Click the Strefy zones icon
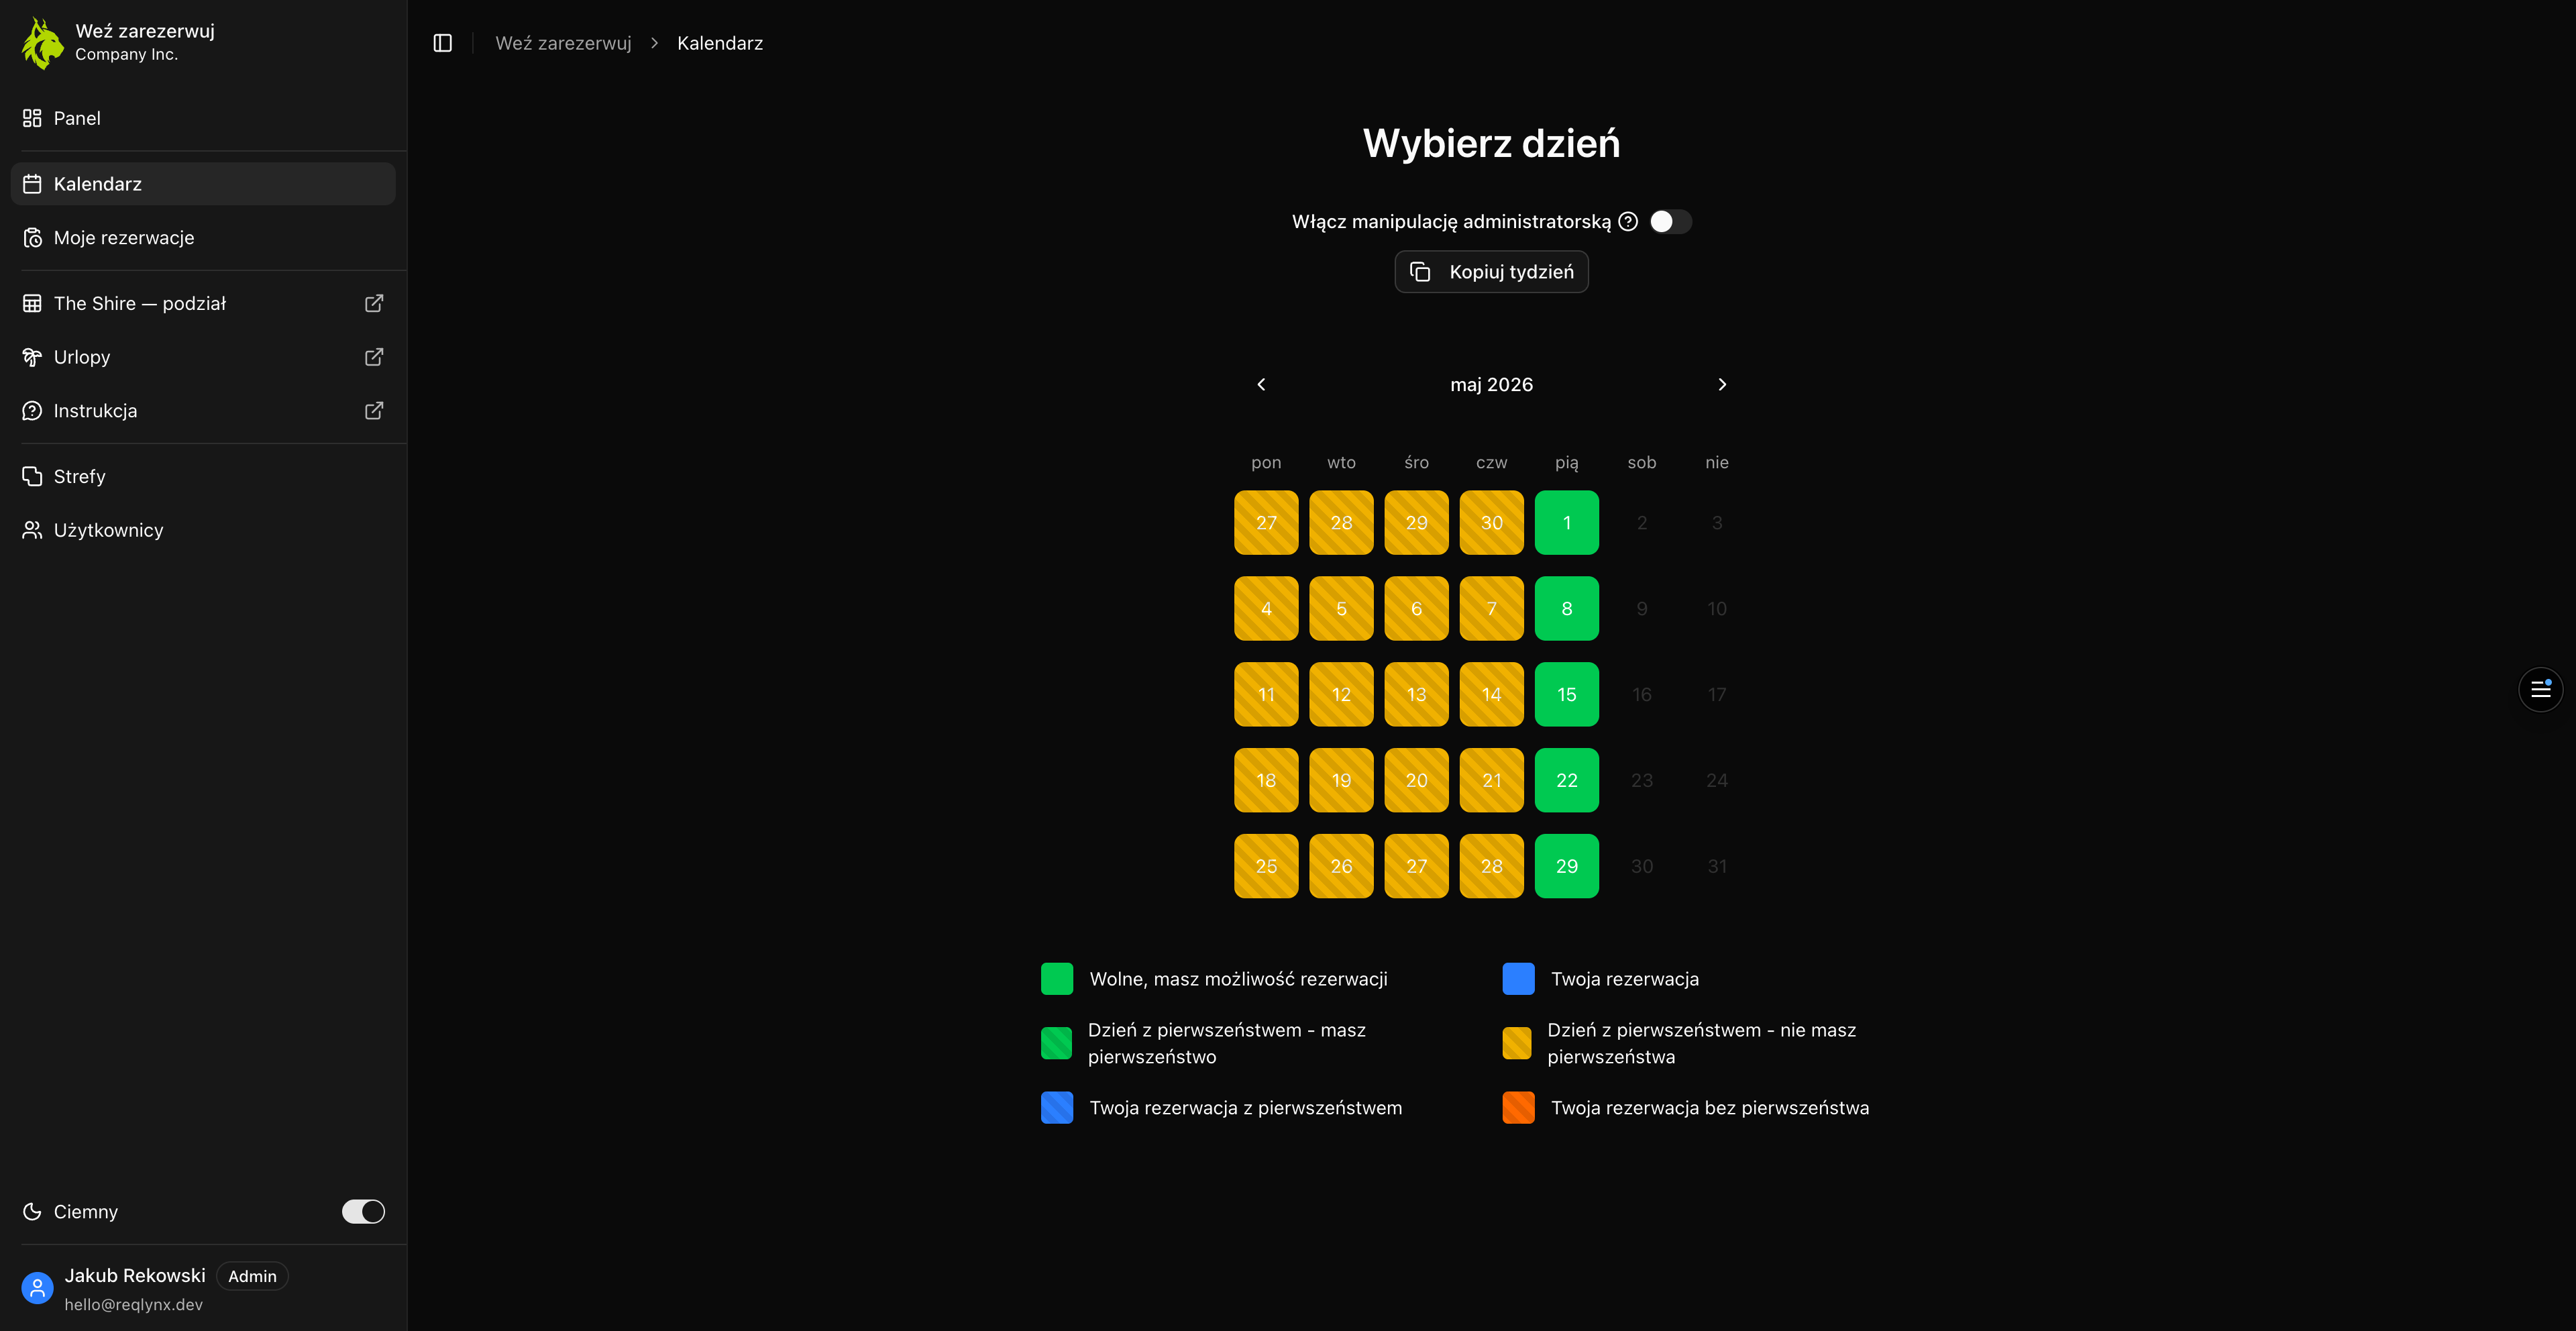2576x1331 pixels. [x=32, y=476]
